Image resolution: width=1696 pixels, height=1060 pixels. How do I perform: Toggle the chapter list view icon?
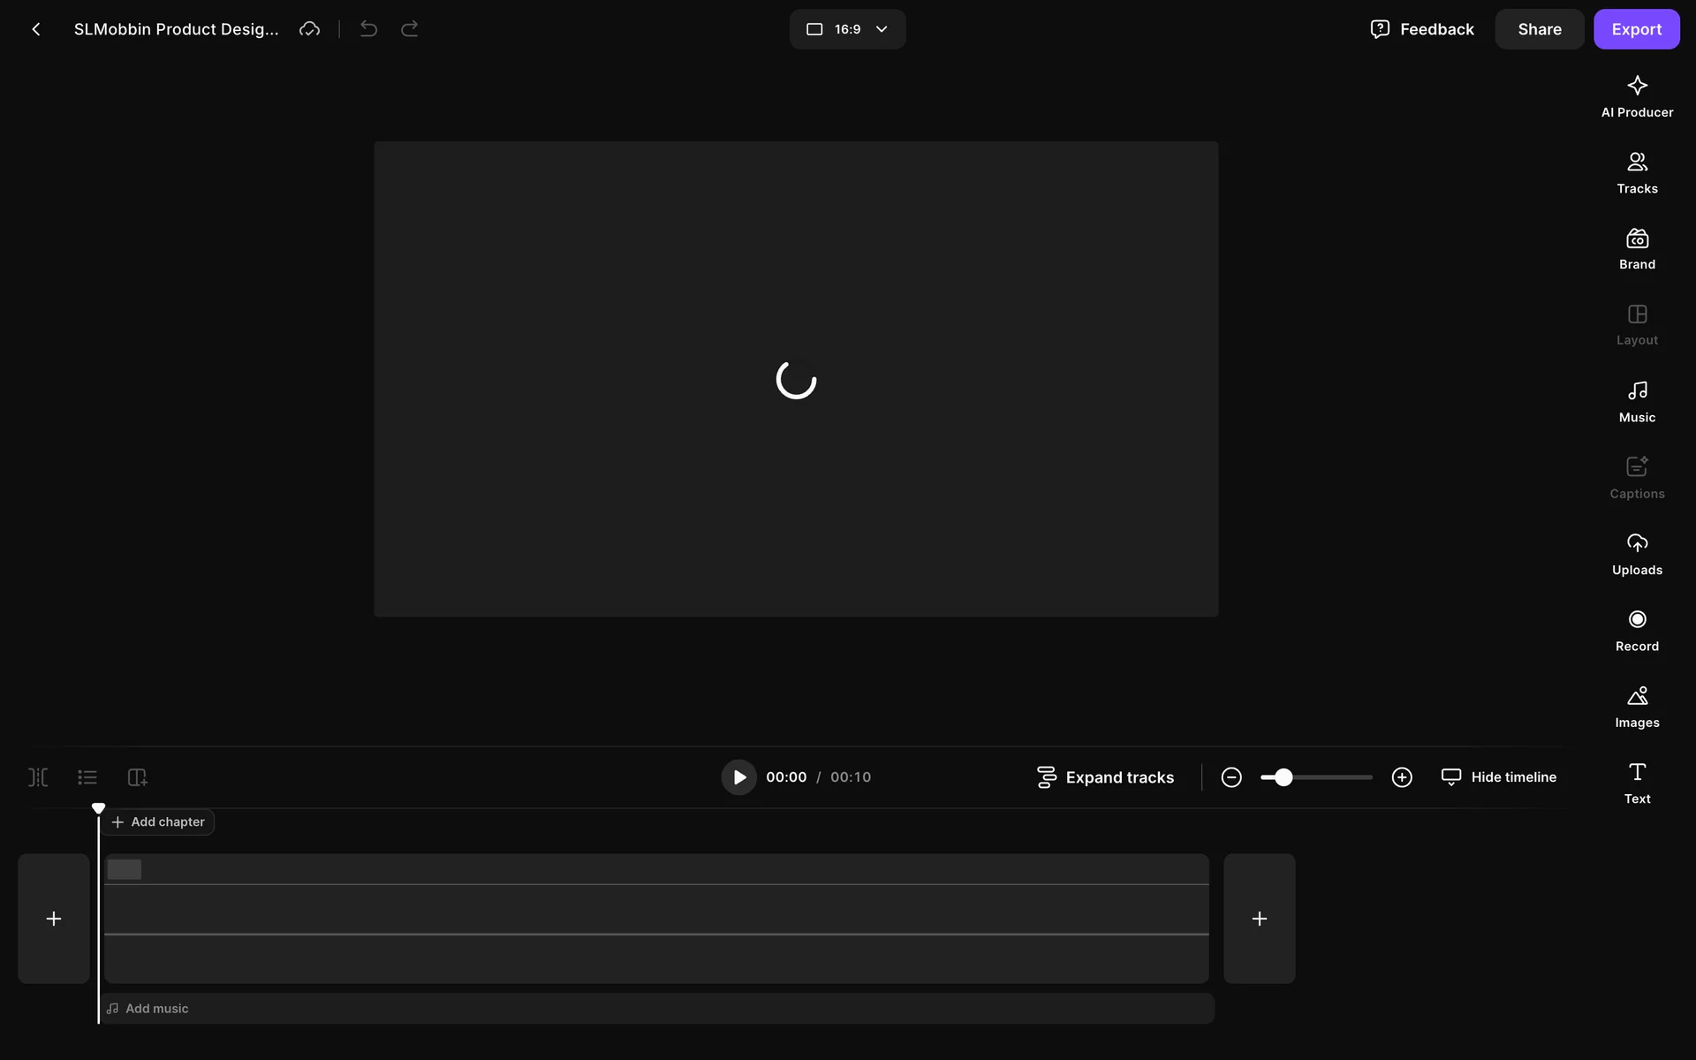[x=87, y=777]
